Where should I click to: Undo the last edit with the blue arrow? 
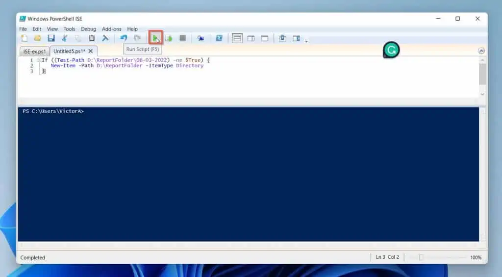[x=124, y=38]
